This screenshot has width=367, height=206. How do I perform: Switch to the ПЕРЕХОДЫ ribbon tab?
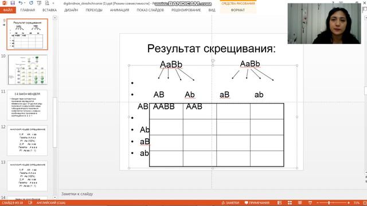pyautogui.click(x=94, y=10)
